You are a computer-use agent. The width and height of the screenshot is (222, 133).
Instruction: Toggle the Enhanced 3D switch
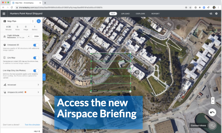click(x=36, y=45)
